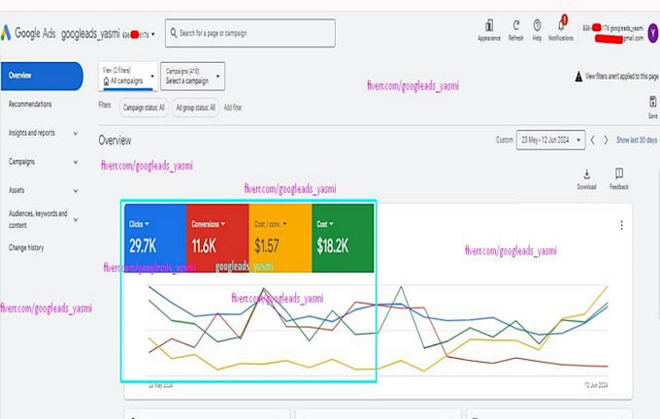Screen dimensions: 660x419
Task: Select the yellow Cost / conv. $1.57 tile
Action: (x=280, y=238)
